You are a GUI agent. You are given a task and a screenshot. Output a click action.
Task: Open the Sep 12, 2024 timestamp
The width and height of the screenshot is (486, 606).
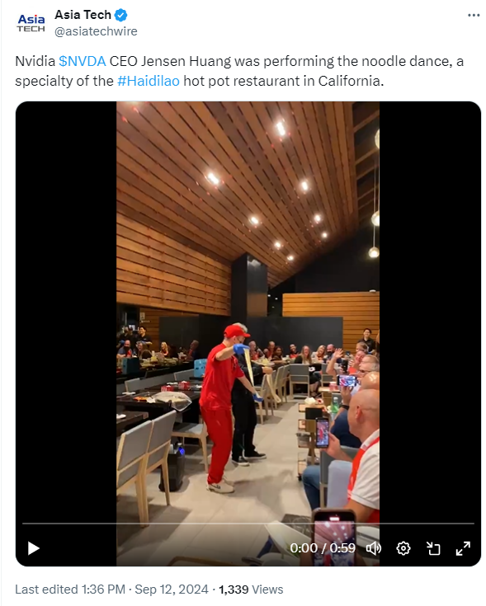pyautogui.click(x=172, y=590)
